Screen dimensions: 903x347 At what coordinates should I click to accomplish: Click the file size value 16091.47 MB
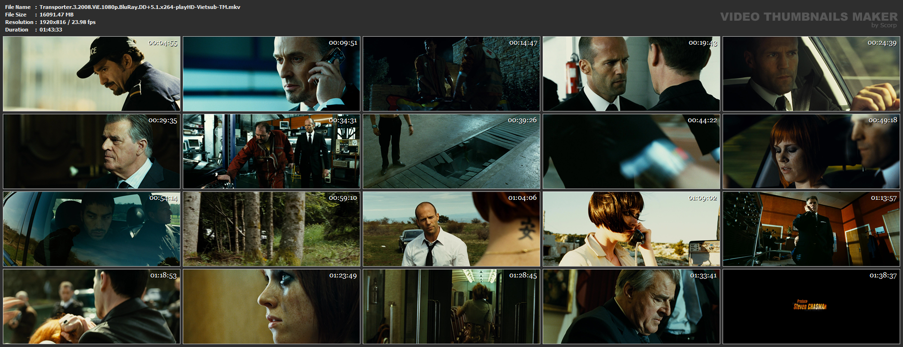pyautogui.click(x=57, y=15)
